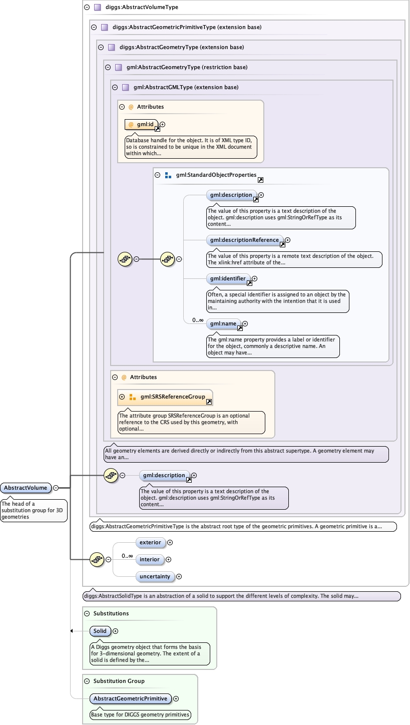The image size is (410, 725).
Task: Collapse the diggs:AbstractVolumeType box
Action: (87, 8)
